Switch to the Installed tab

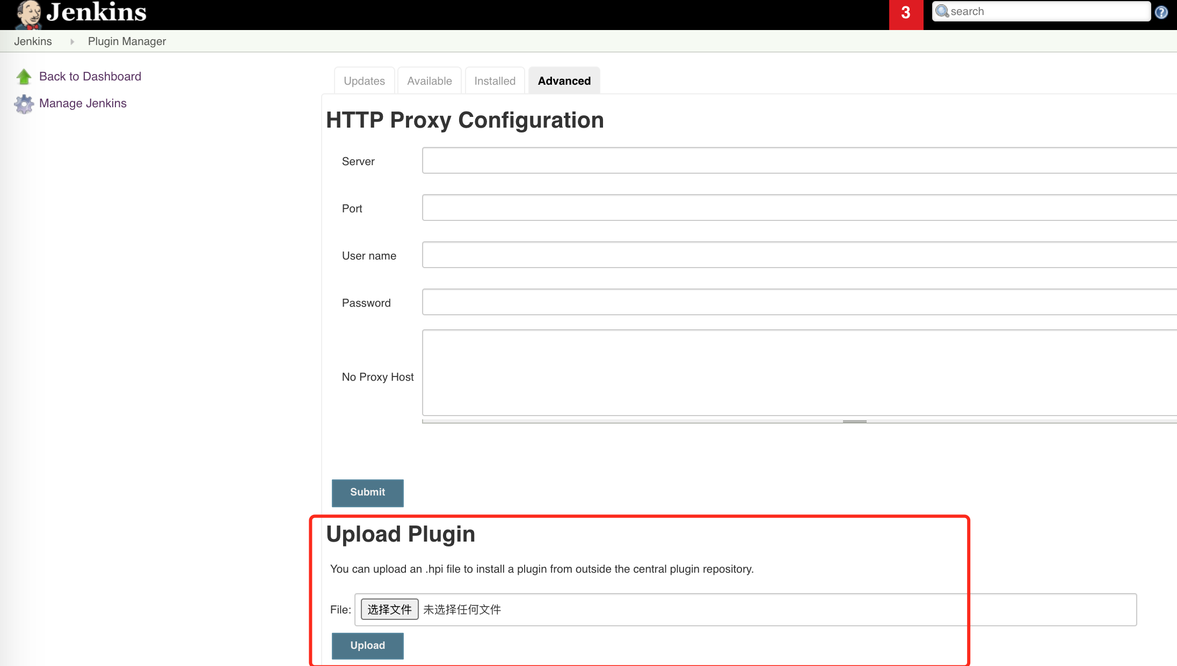point(495,81)
